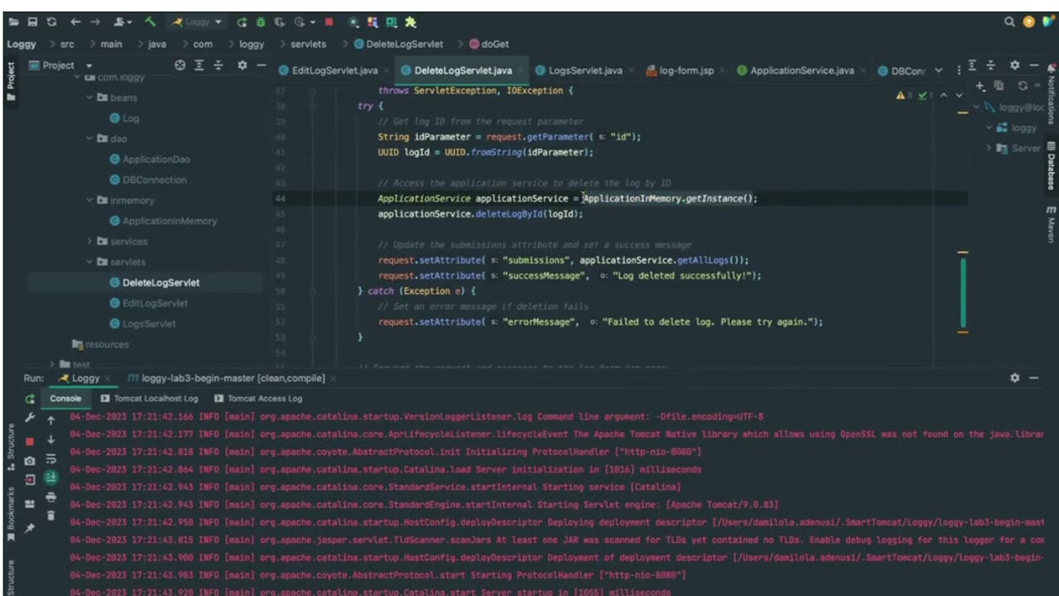Open the Log class in tree
1059x596 pixels.
pos(124,118)
